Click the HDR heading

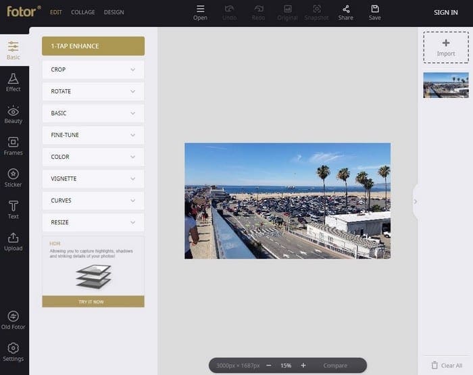click(55, 243)
